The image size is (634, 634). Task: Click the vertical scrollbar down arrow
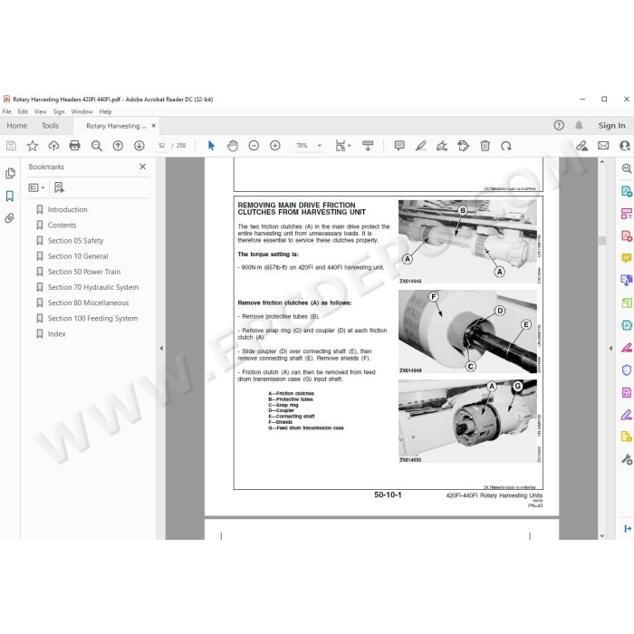tap(602, 535)
